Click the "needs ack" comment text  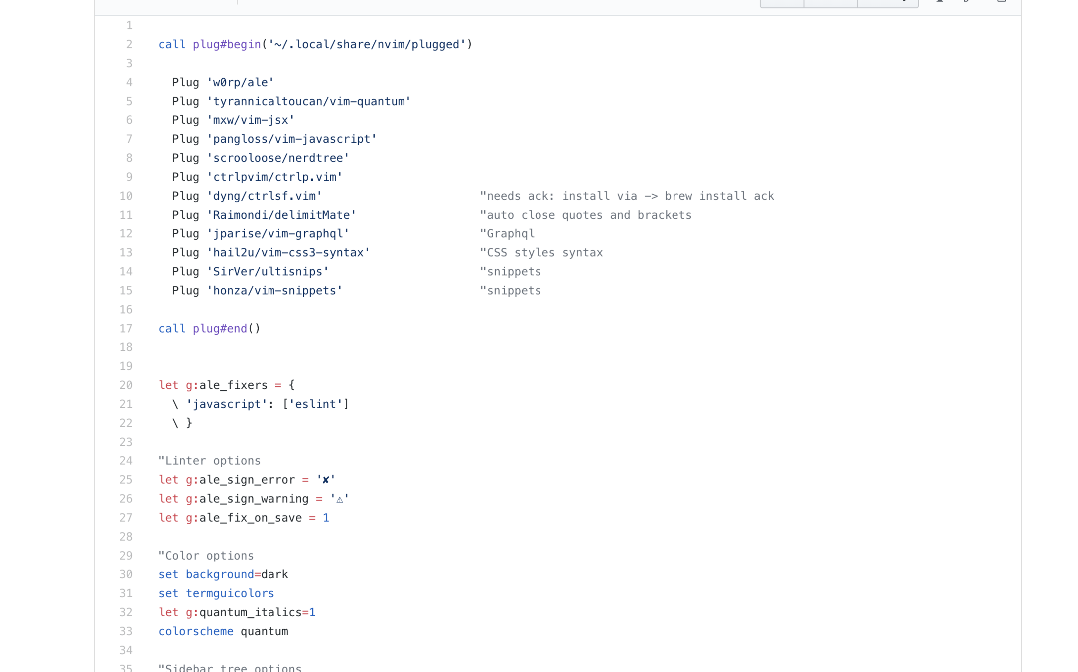626,196
